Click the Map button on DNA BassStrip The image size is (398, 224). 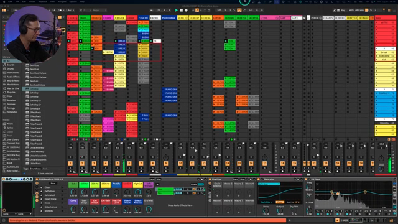pos(158,179)
